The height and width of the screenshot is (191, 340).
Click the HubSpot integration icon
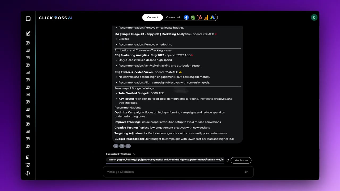click(199, 18)
